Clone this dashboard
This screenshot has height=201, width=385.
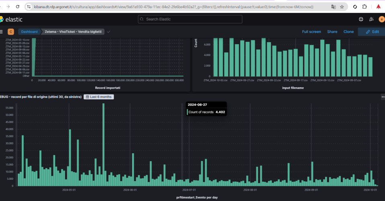348,32
